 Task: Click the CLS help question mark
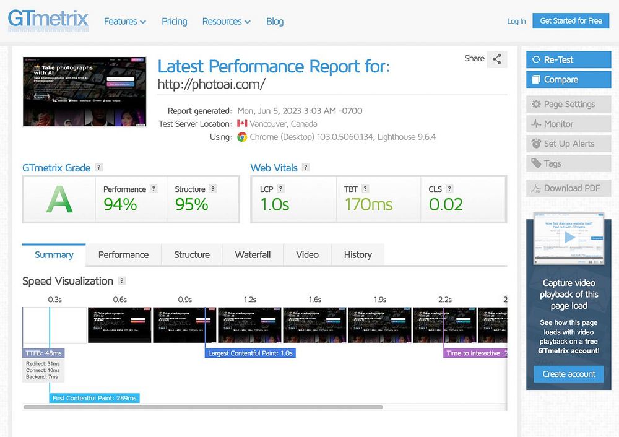[x=449, y=189]
